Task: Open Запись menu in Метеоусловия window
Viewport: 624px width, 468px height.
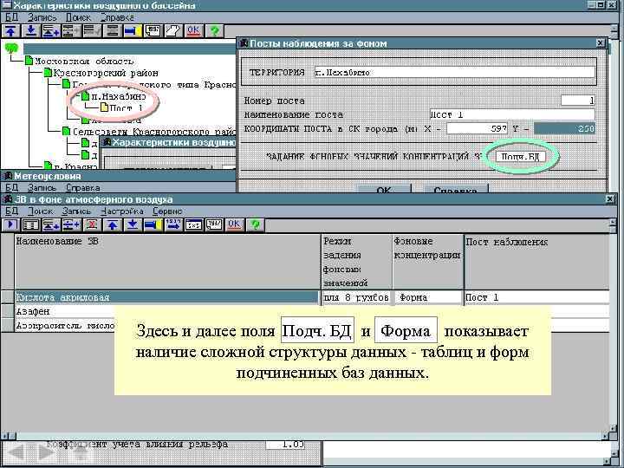Action: point(42,187)
